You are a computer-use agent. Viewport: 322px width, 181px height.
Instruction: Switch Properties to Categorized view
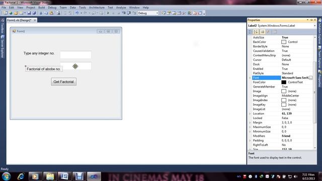tap(250, 32)
